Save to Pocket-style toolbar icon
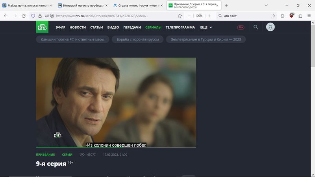Viewport: 315px width, 177px height. (282, 16)
